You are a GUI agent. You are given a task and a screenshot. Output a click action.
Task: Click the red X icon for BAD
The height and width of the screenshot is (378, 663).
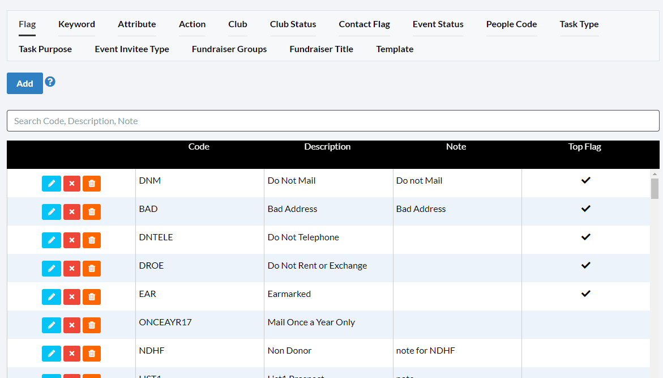tap(72, 212)
